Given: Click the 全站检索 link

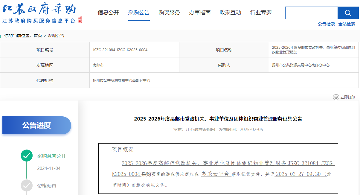Looking at the screenshot, I should pos(348,24).
